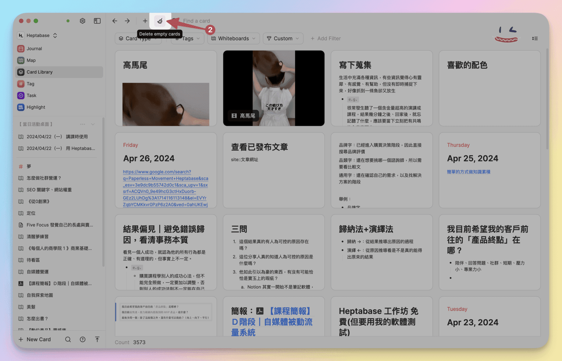Image resolution: width=562 pixels, height=361 pixels.
Task: Open the search magnifier near New Card
Action: 68,339
